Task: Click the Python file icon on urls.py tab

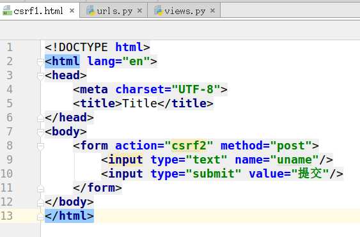Action: (x=91, y=11)
